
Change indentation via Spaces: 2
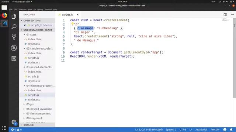click(x=171, y=129)
